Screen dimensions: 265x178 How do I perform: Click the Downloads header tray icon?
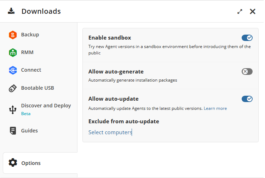coord(11,11)
